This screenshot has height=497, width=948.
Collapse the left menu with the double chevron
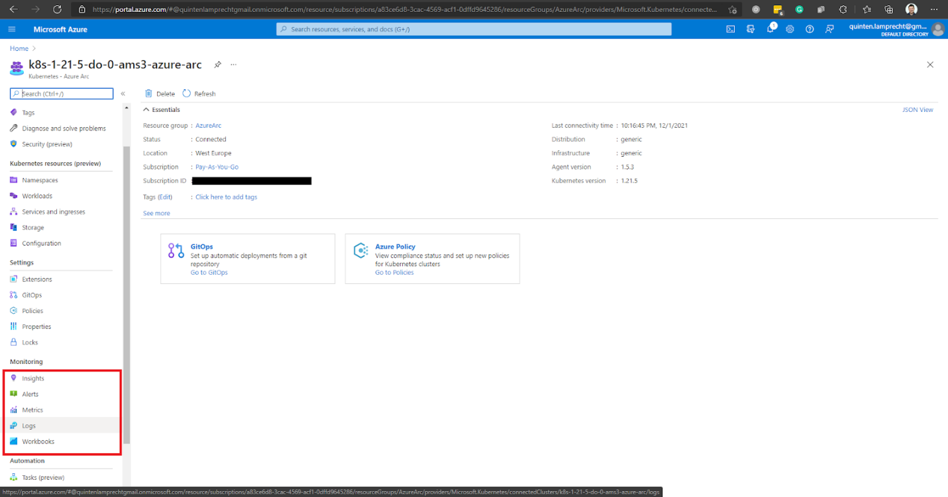[123, 94]
